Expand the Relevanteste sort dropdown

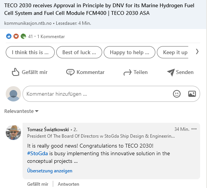[21, 111]
